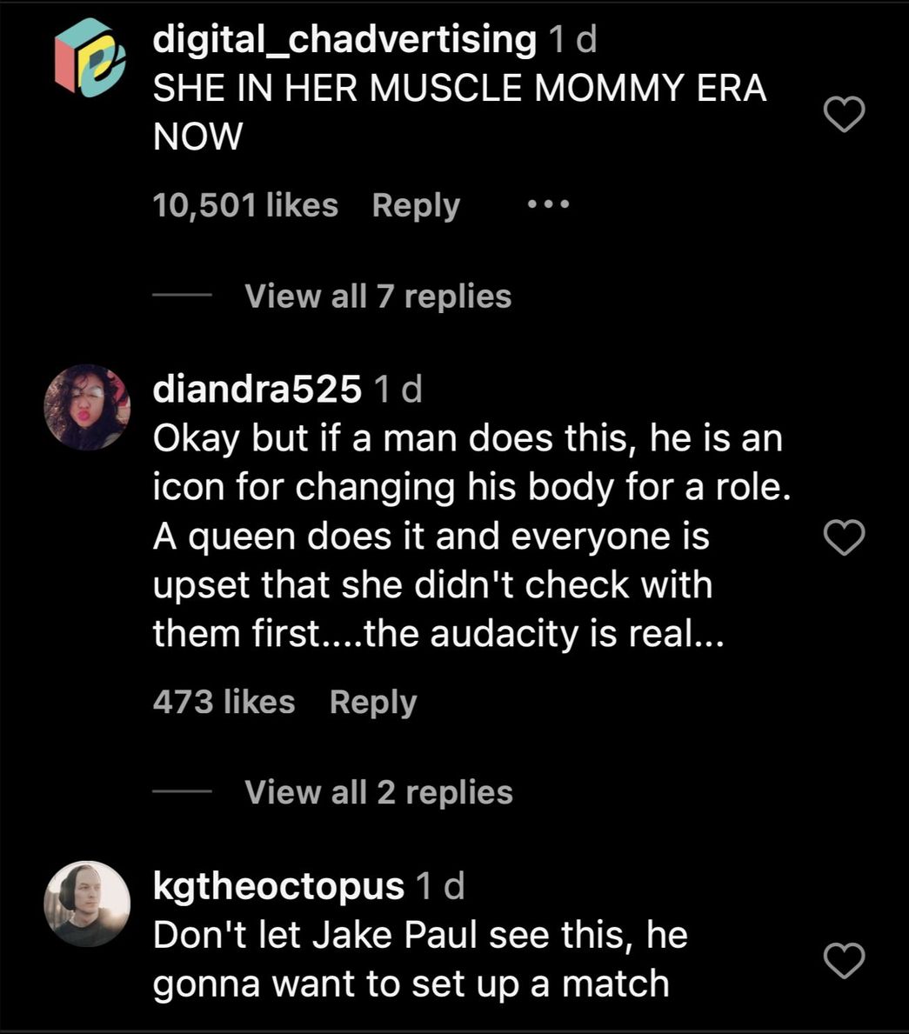Open the list of 10,501 likes
This screenshot has height=1034, width=909.
pos(246,204)
